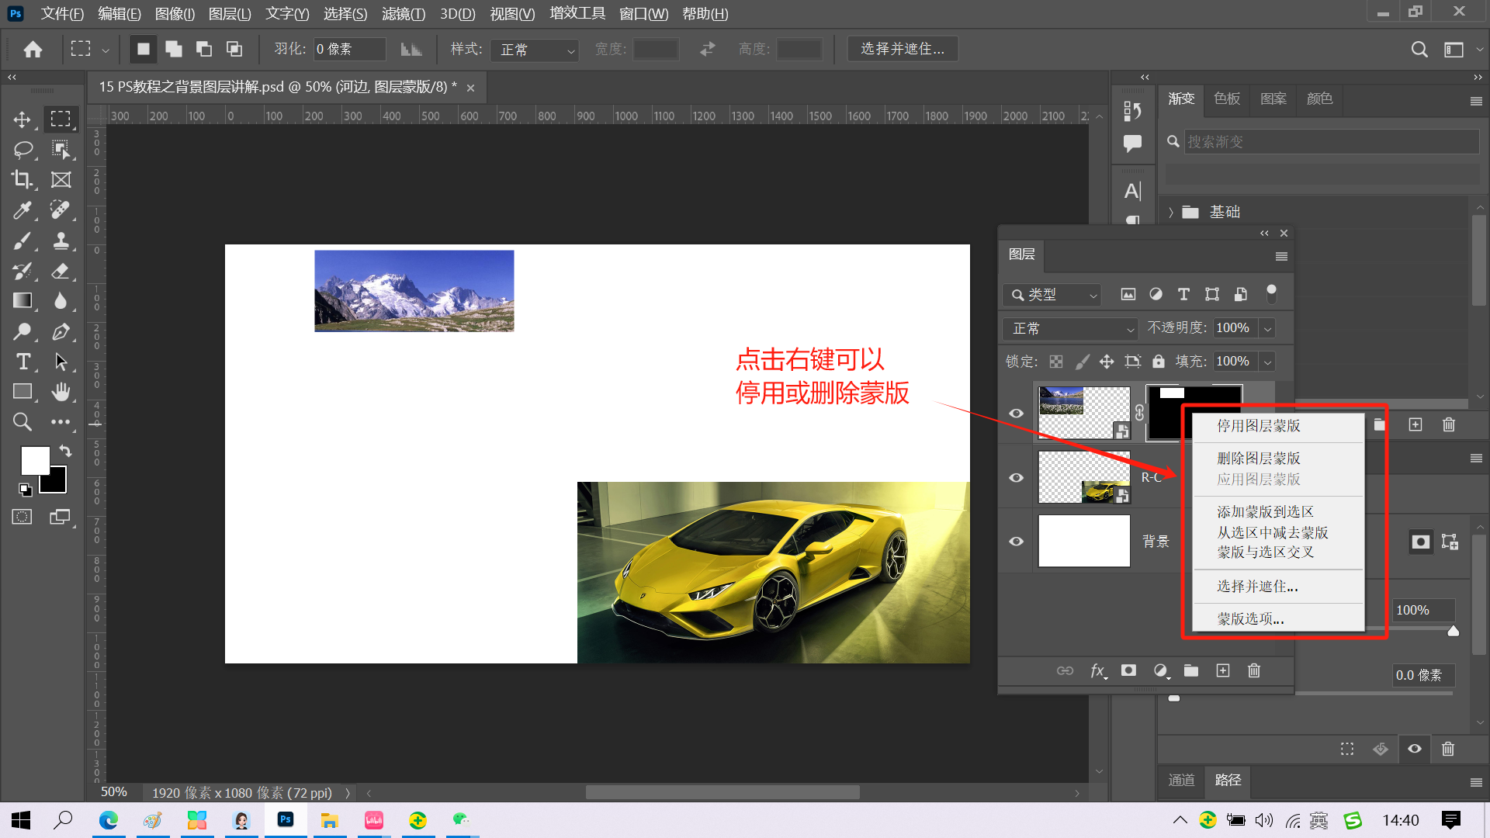The image size is (1490, 838).
Task: Open the layer blend mode 正常 dropdown
Action: tap(1071, 329)
